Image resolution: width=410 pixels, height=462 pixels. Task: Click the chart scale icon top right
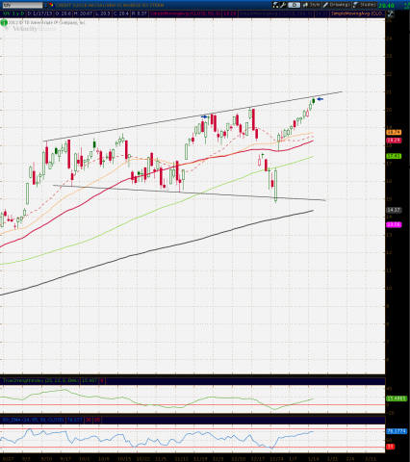coord(391,13)
